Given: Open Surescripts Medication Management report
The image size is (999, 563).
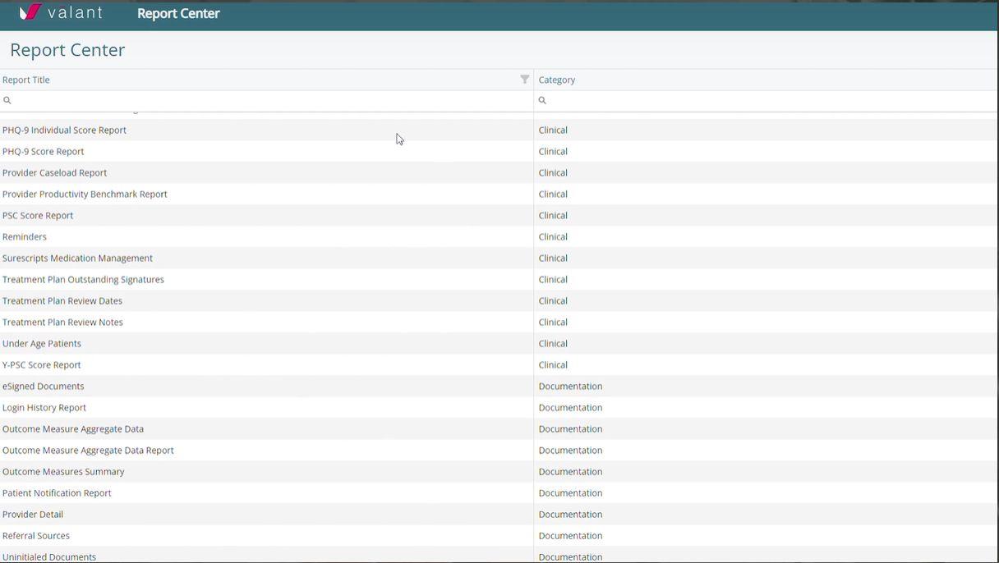Looking at the screenshot, I should tap(77, 258).
